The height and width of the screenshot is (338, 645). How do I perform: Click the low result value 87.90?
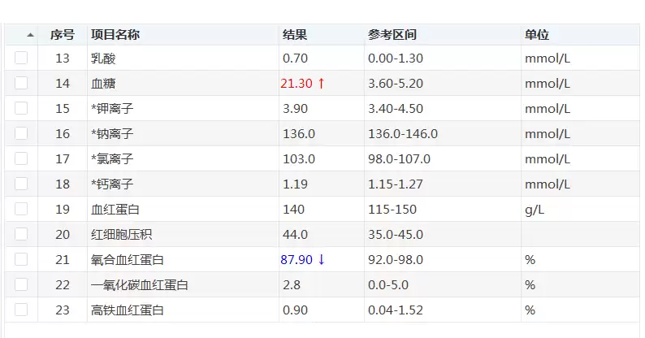pyautogui.click(x=297, y=259)
